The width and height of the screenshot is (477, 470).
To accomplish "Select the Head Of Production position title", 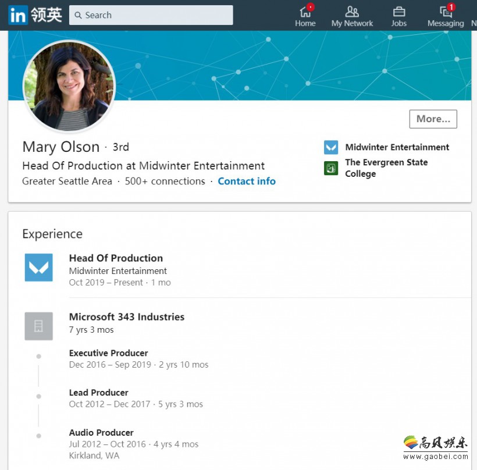I will 116,258.
